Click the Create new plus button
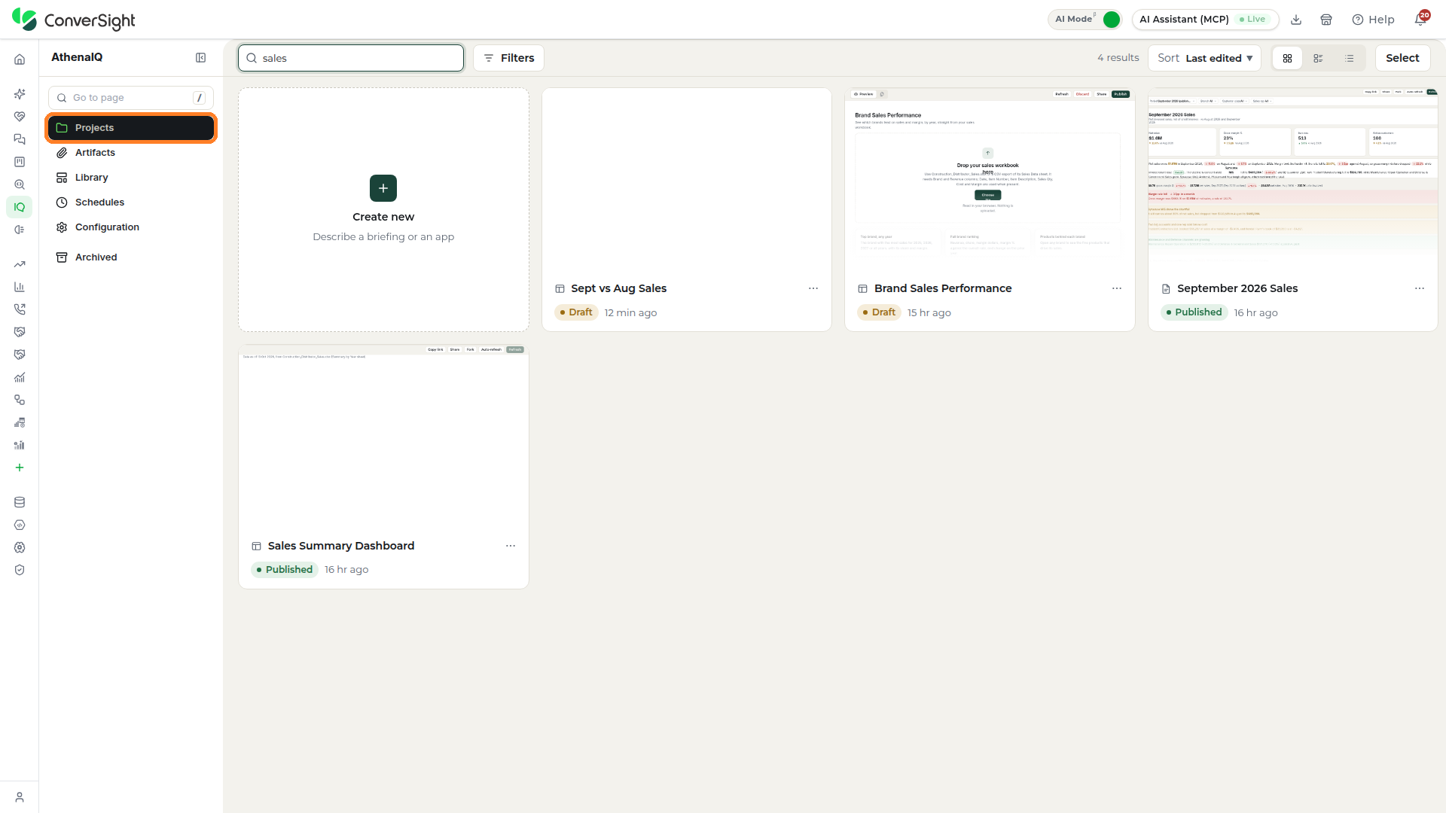This screenshot has height=813, width=1446. click(383, 188)
